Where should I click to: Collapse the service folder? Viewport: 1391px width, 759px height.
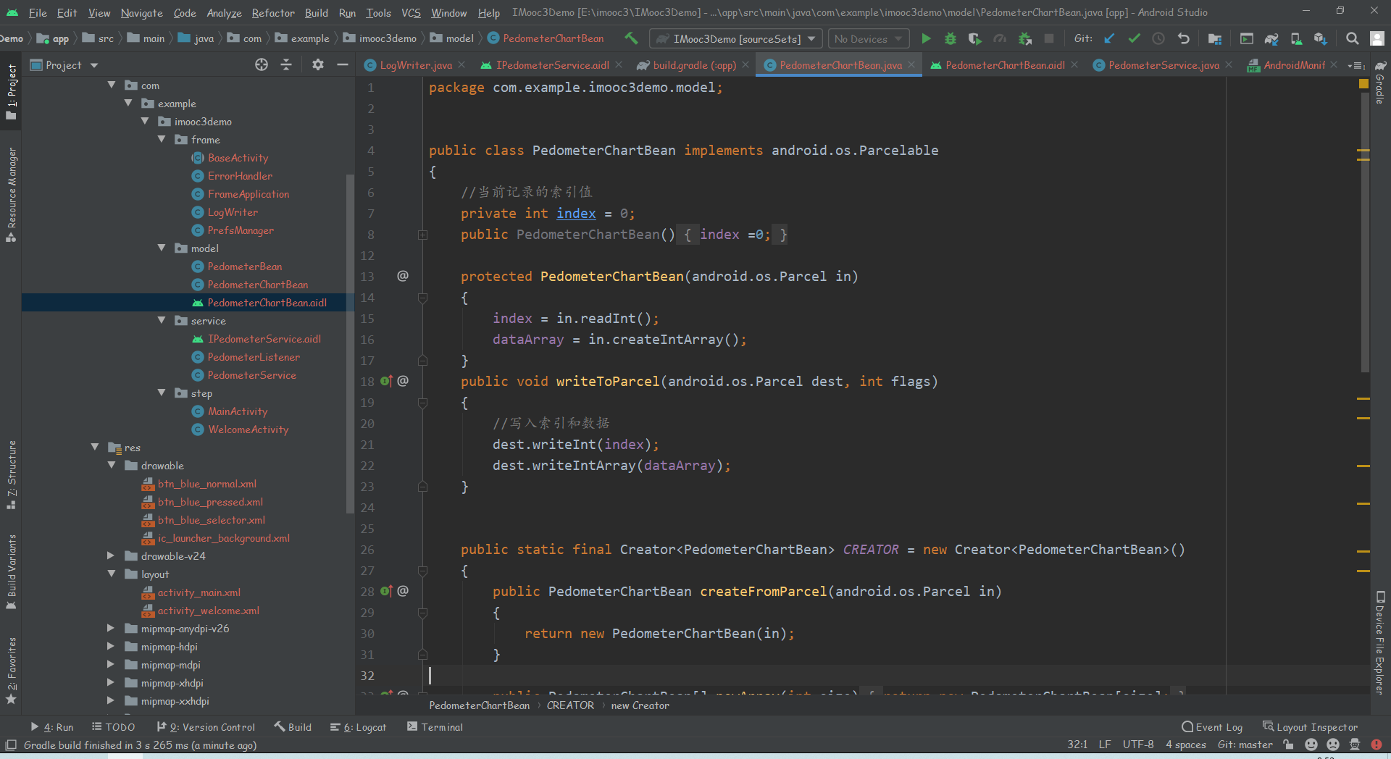[162, 320]
